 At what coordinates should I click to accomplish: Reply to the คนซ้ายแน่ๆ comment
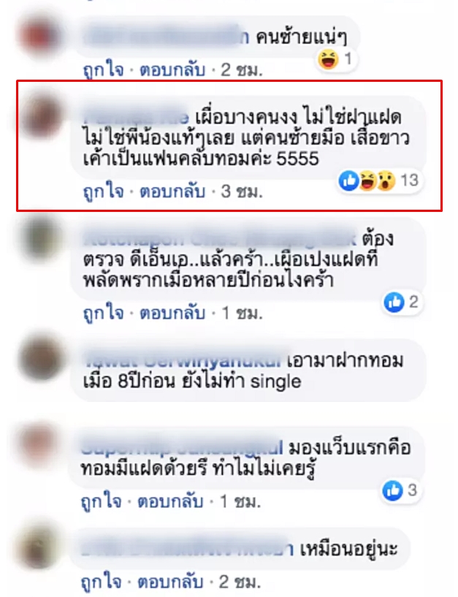point(172,70)
